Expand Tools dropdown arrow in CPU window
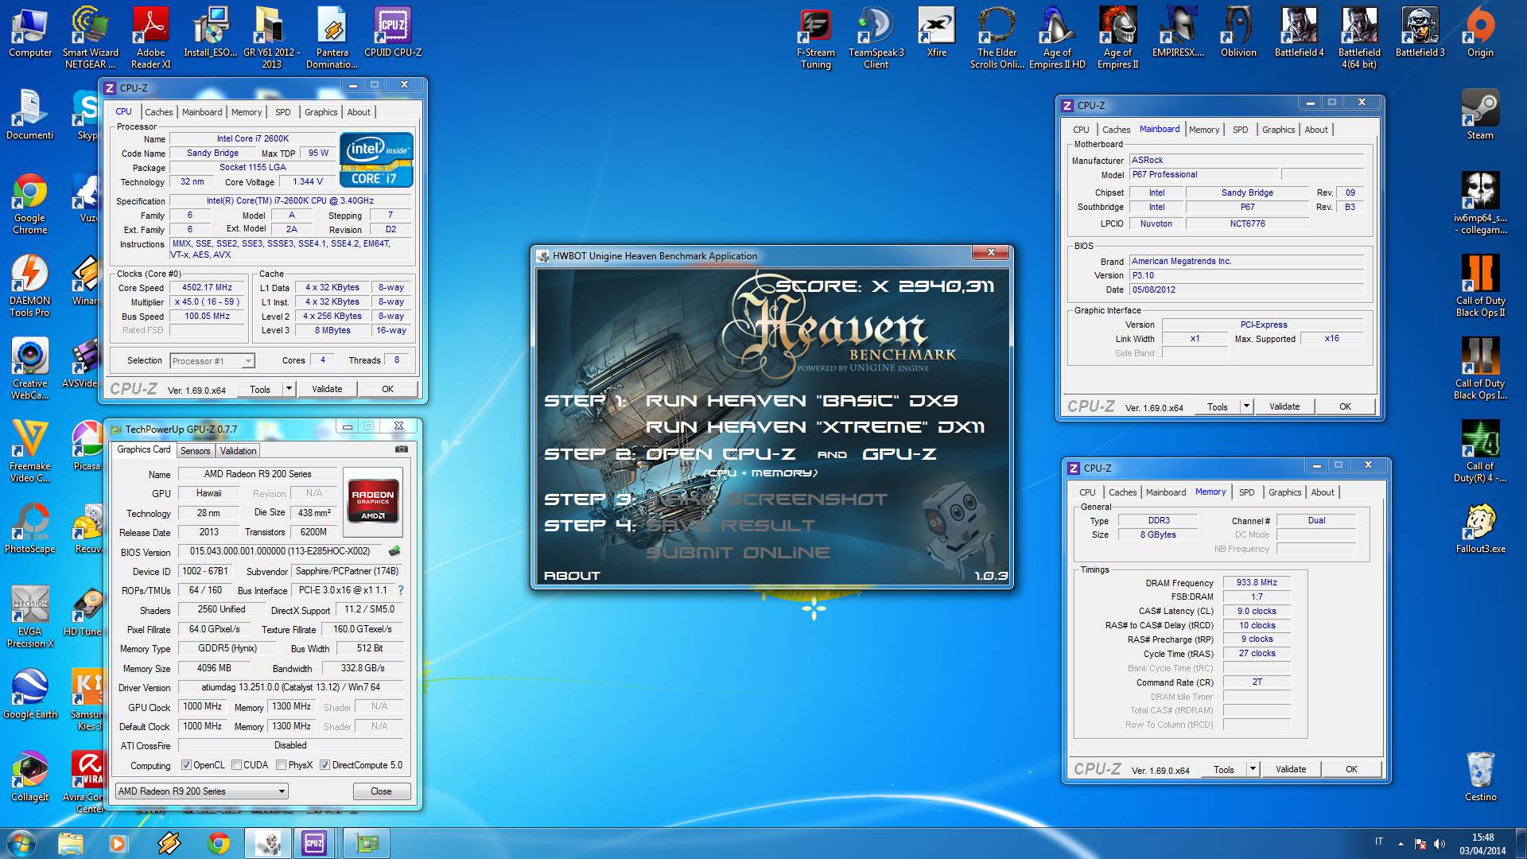The image size is (1527, 859). tap(289, 389)
